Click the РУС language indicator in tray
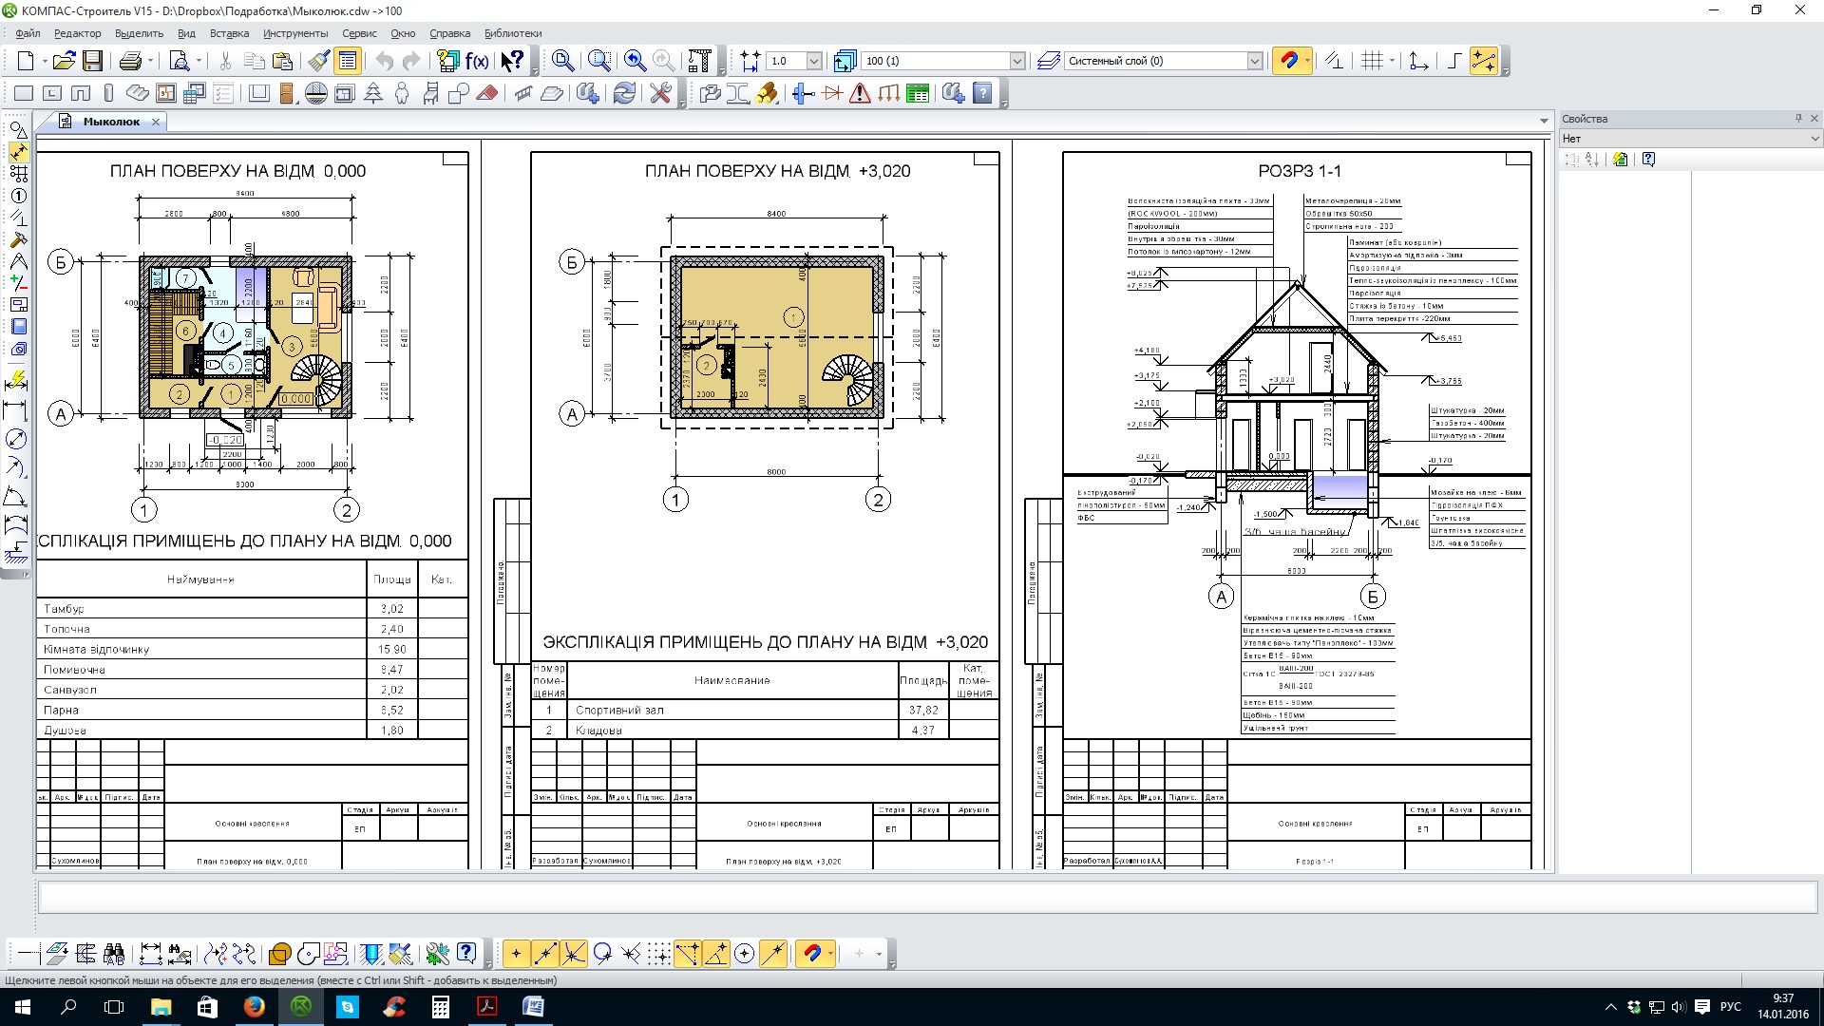The width and height of the screenshot is (1824, 1026). 1730,1007
